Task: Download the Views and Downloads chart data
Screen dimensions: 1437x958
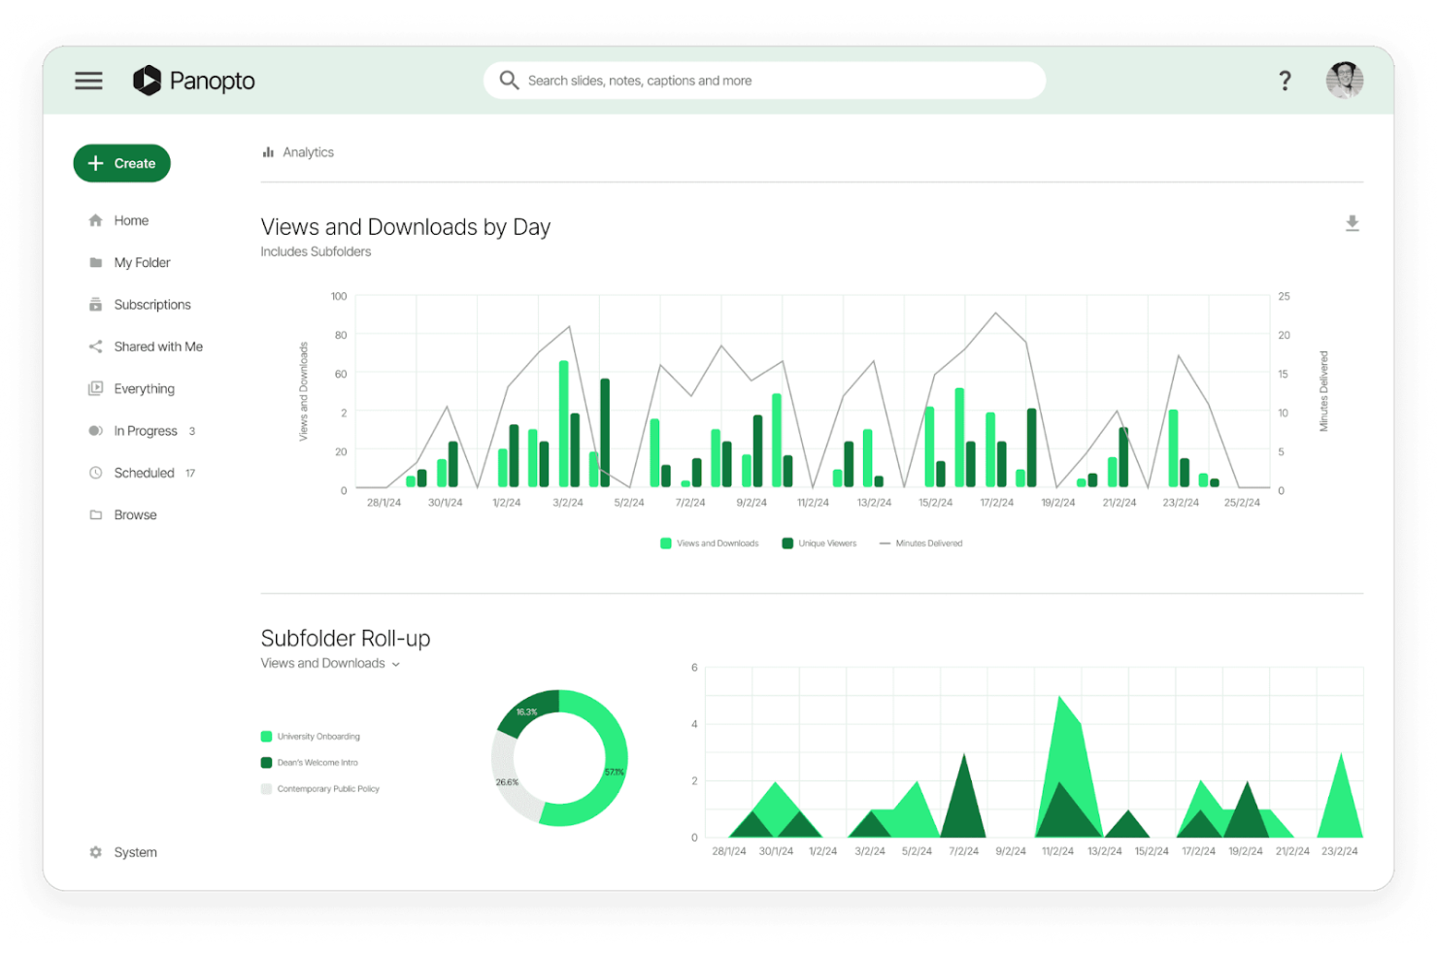Action: click(1352, 223)
